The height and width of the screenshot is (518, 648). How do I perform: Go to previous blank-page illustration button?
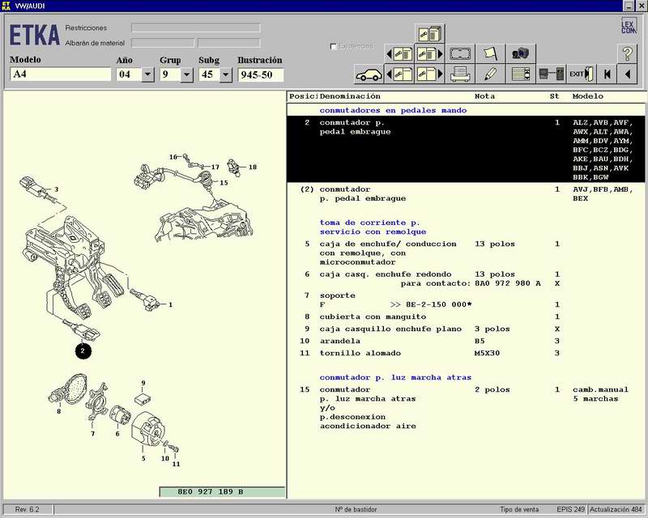(x=399, y=74)
